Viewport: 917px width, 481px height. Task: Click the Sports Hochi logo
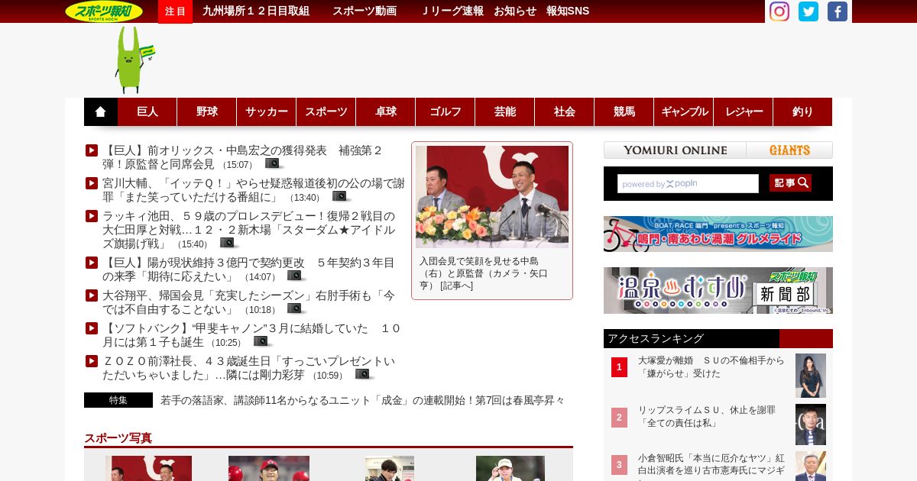(x=104, y=11)
